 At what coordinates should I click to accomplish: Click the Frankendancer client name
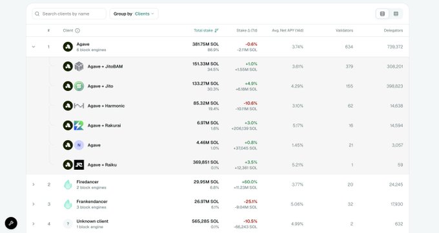(92, 201)
